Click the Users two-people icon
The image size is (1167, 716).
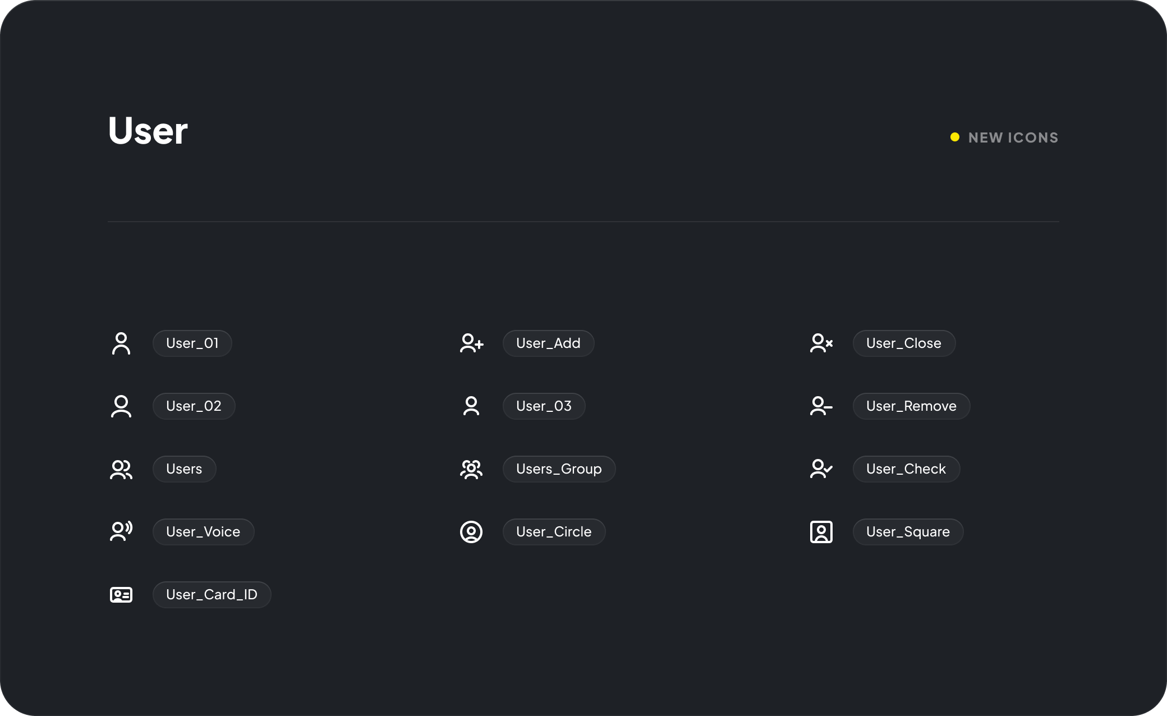click(x=121, y=469)
